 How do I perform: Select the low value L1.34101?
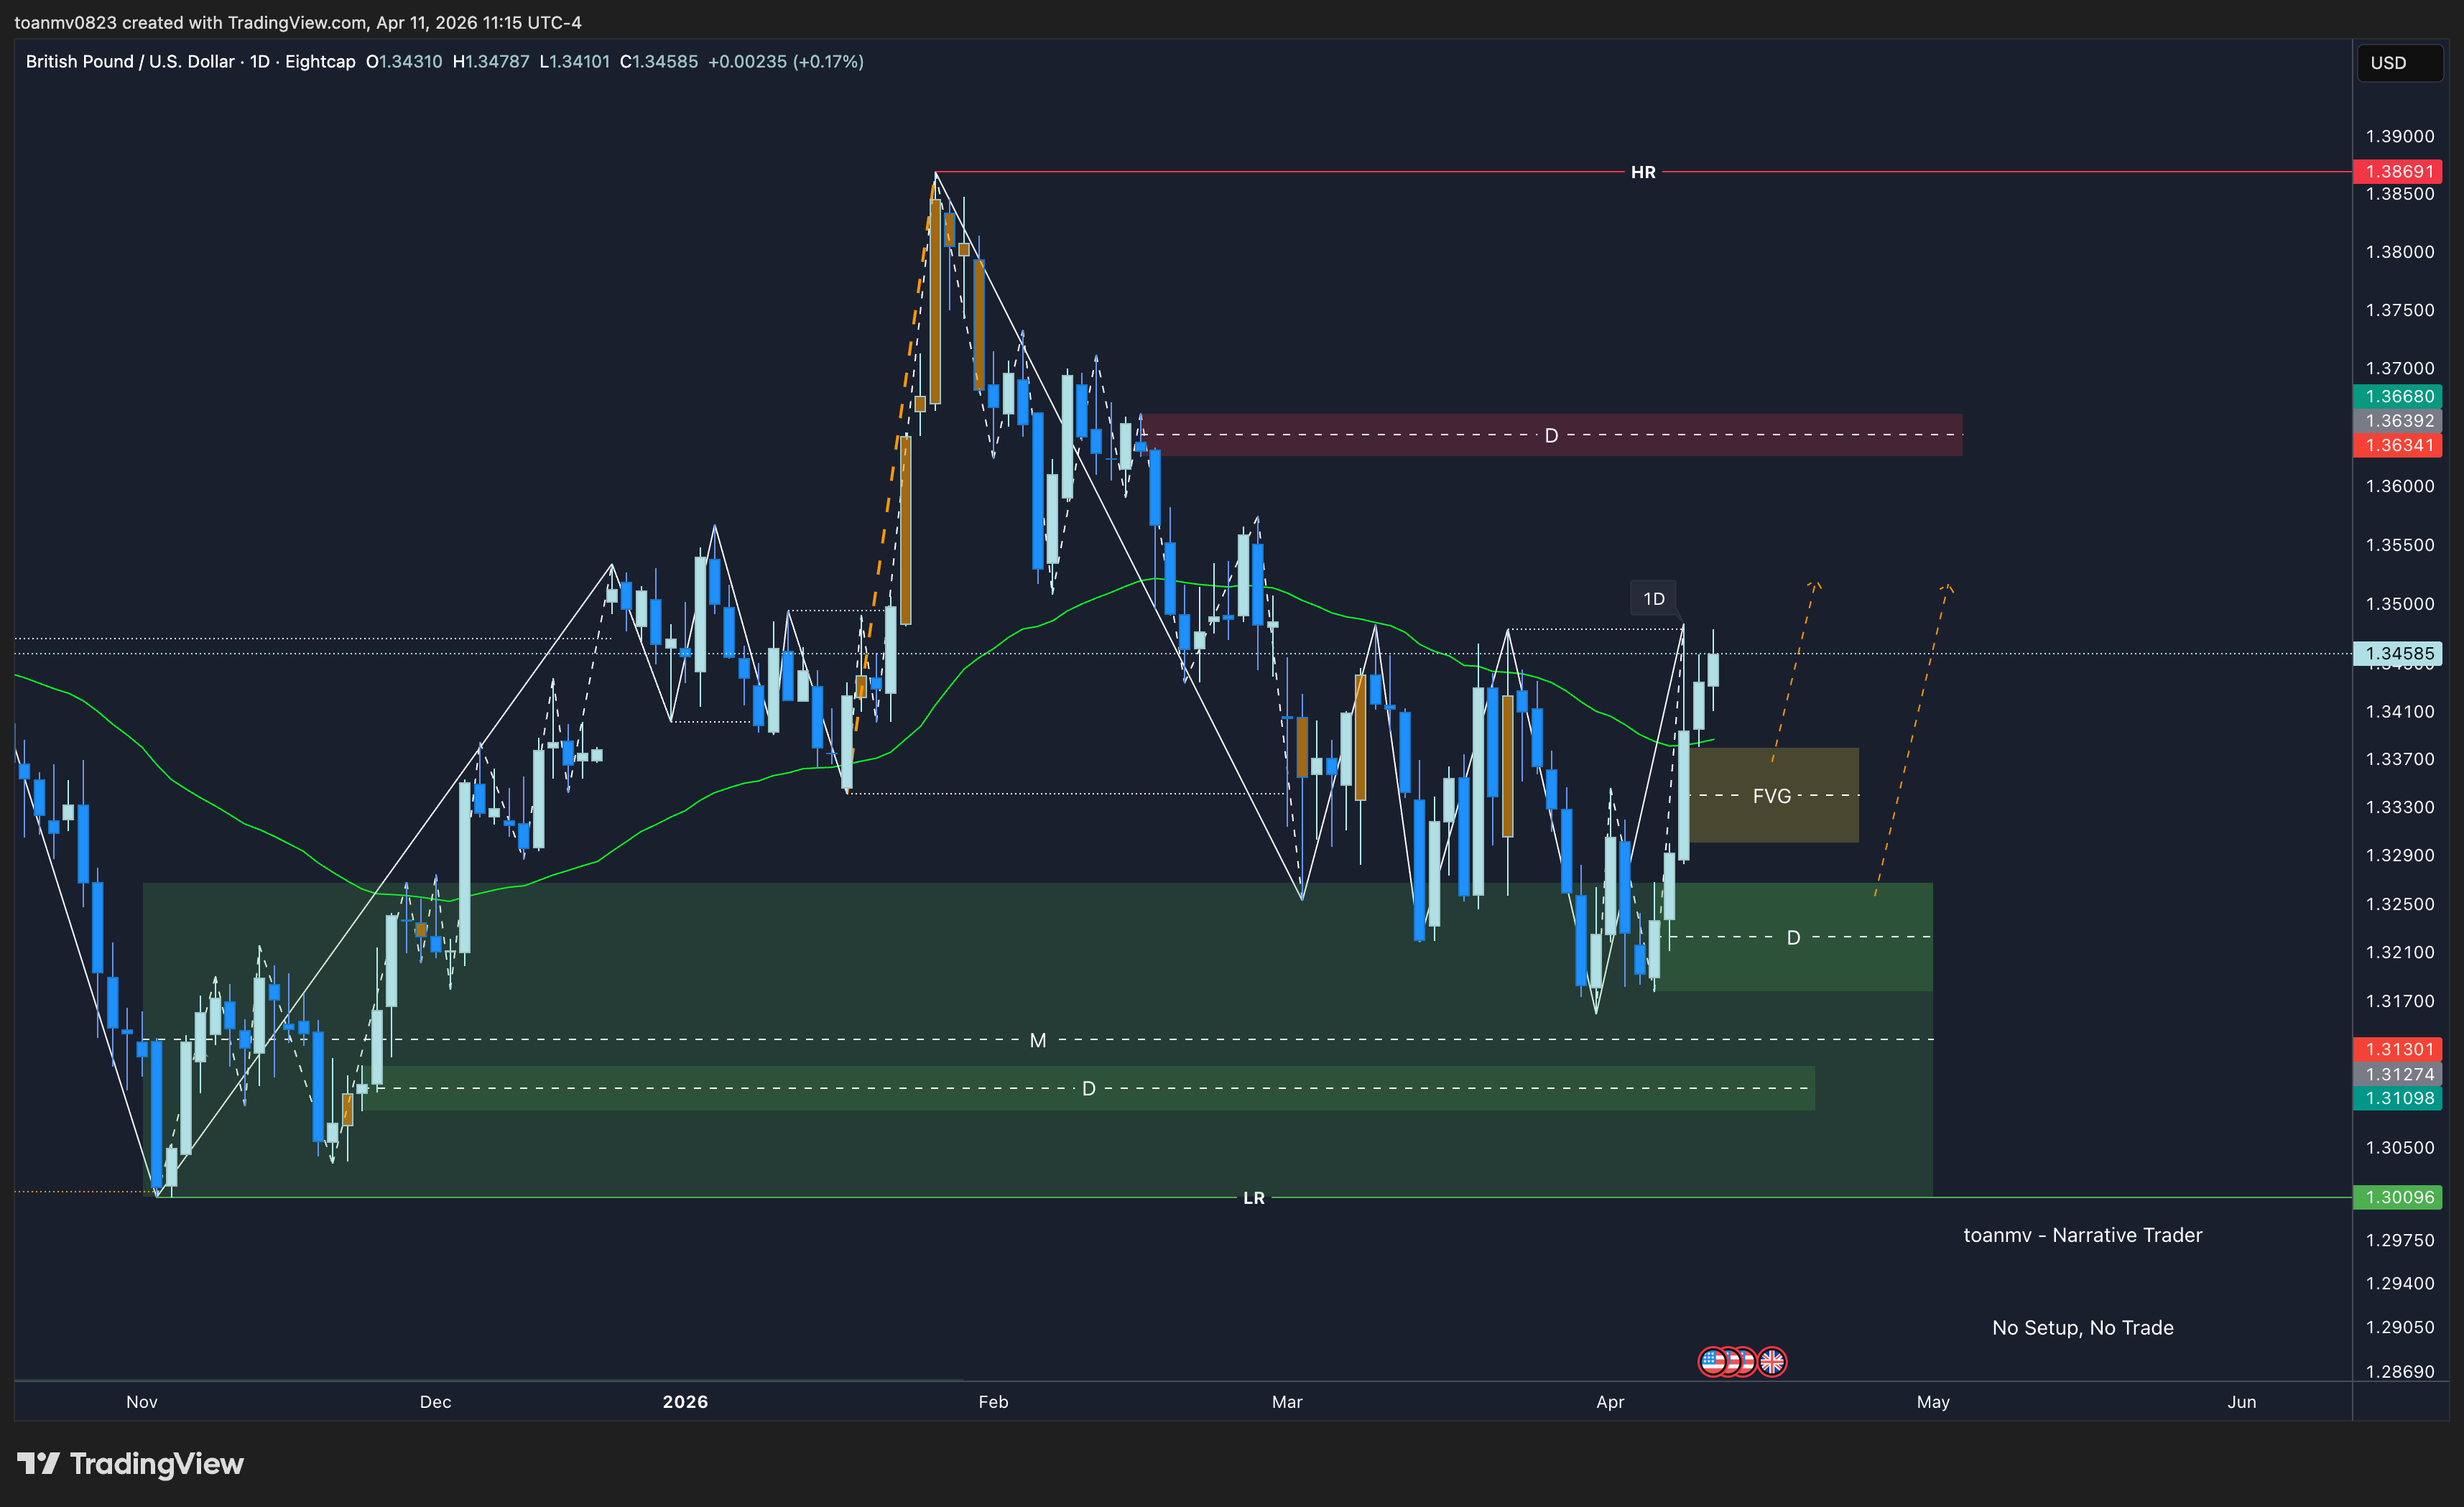(574, 62)
